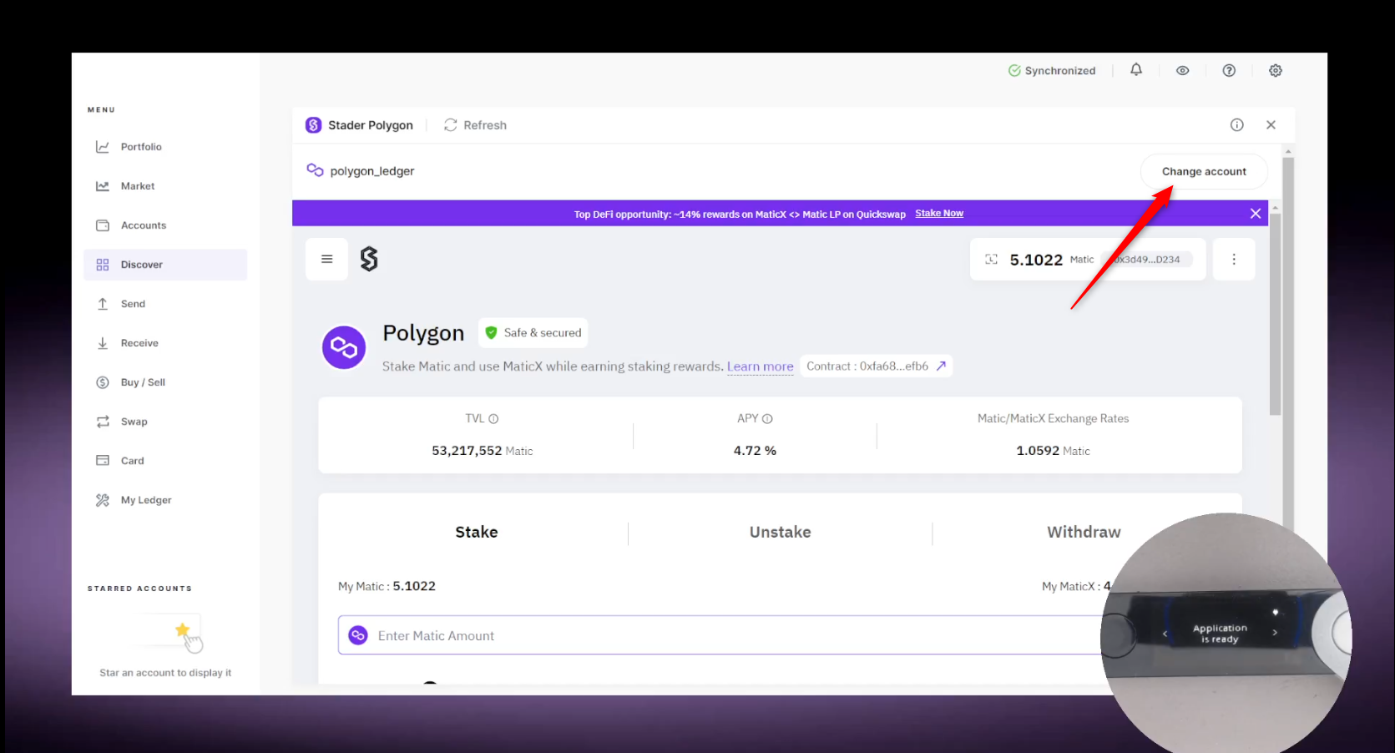Click the 4.72 % APY value
Image resolution: width=1395 pixels, height=753 pixels.
click(755, 451)
